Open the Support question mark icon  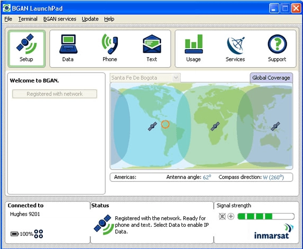pyautogui.click(x=277, y=44)
